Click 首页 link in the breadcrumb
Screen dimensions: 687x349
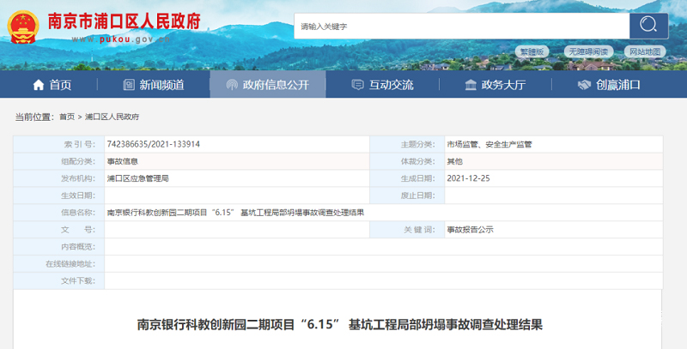66,117
